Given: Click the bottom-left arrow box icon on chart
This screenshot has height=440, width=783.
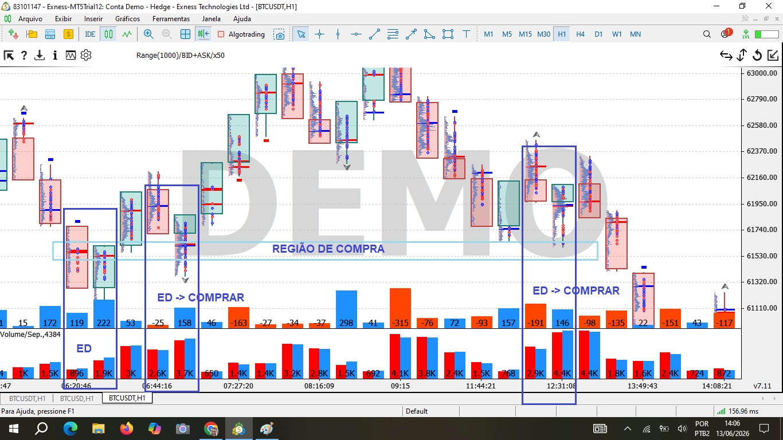Looking at the screenshot, I should (x=773, y=56).
